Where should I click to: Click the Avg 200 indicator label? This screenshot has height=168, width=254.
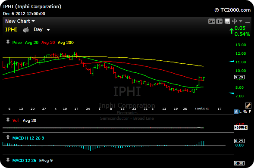point(66,43)
